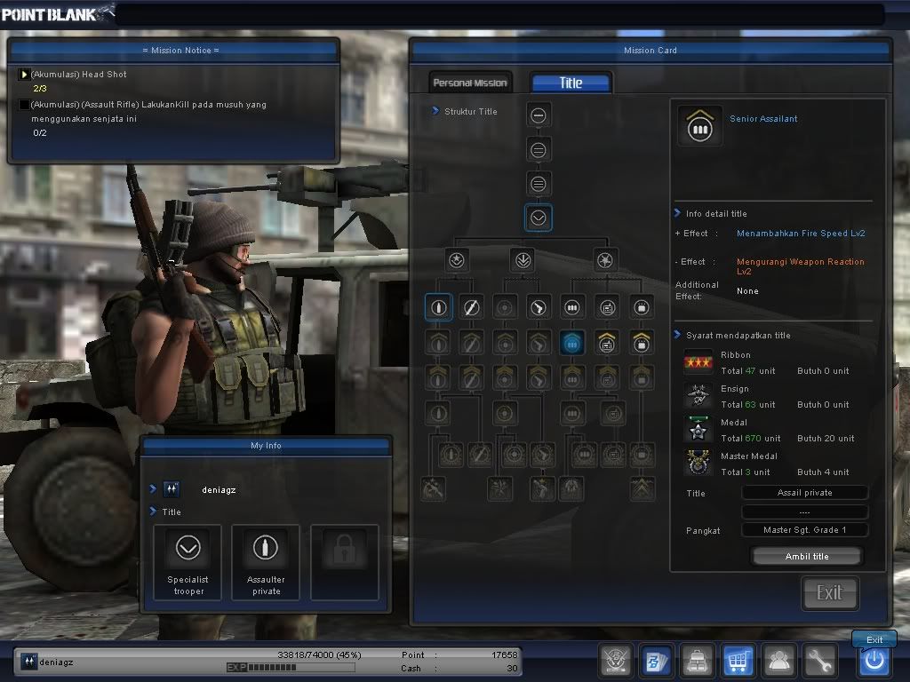Click the Cash value 30

[512, 668]
